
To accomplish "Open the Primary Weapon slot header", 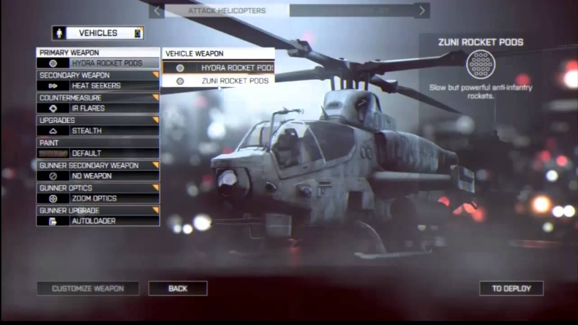I will 98,53.
